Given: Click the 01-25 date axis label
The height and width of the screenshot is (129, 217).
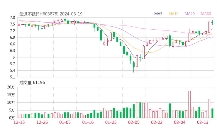Looking at the screenshot, I should click(x=111, y=122).
